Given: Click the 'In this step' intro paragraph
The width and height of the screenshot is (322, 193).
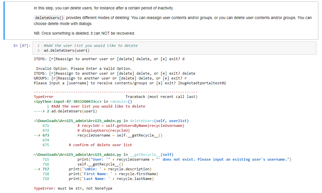Looking at the screenshot, I should pos(104,8).
